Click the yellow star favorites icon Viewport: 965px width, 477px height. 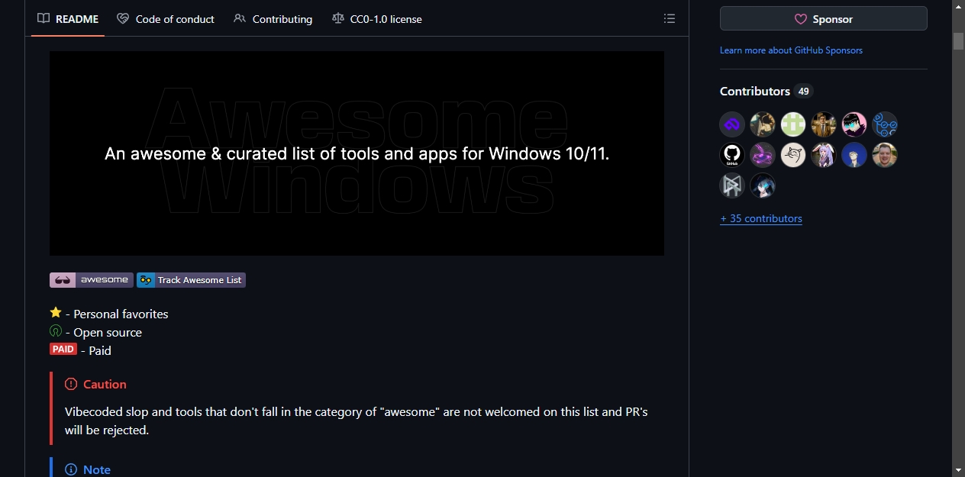pos(56,313)
